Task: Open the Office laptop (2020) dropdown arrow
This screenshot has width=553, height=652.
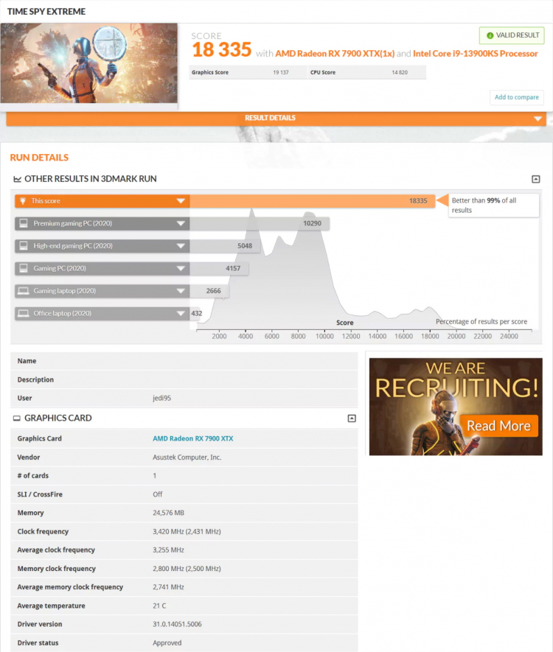Action: 181,314
